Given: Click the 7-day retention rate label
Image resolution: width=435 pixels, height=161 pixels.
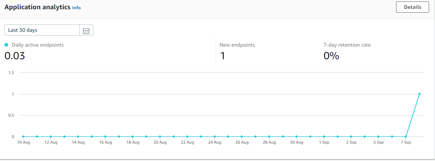Looking at the screenshot, I should (x=347, y=45).
